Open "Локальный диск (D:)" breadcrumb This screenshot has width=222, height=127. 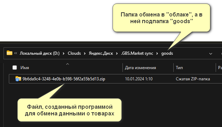pyautogui.click(x=40, y=53)
